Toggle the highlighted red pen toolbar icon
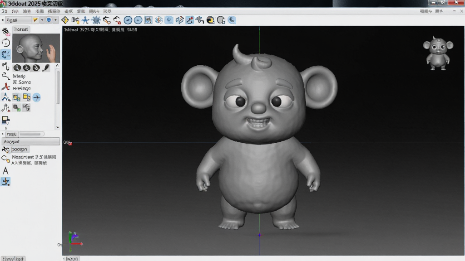 click(190, 20)
